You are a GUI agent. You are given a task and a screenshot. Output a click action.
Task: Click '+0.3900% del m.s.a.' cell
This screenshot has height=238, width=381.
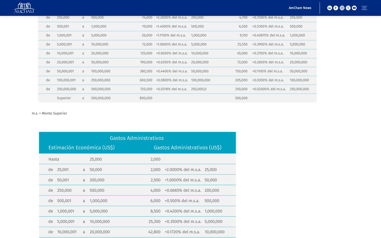[268, 44]
